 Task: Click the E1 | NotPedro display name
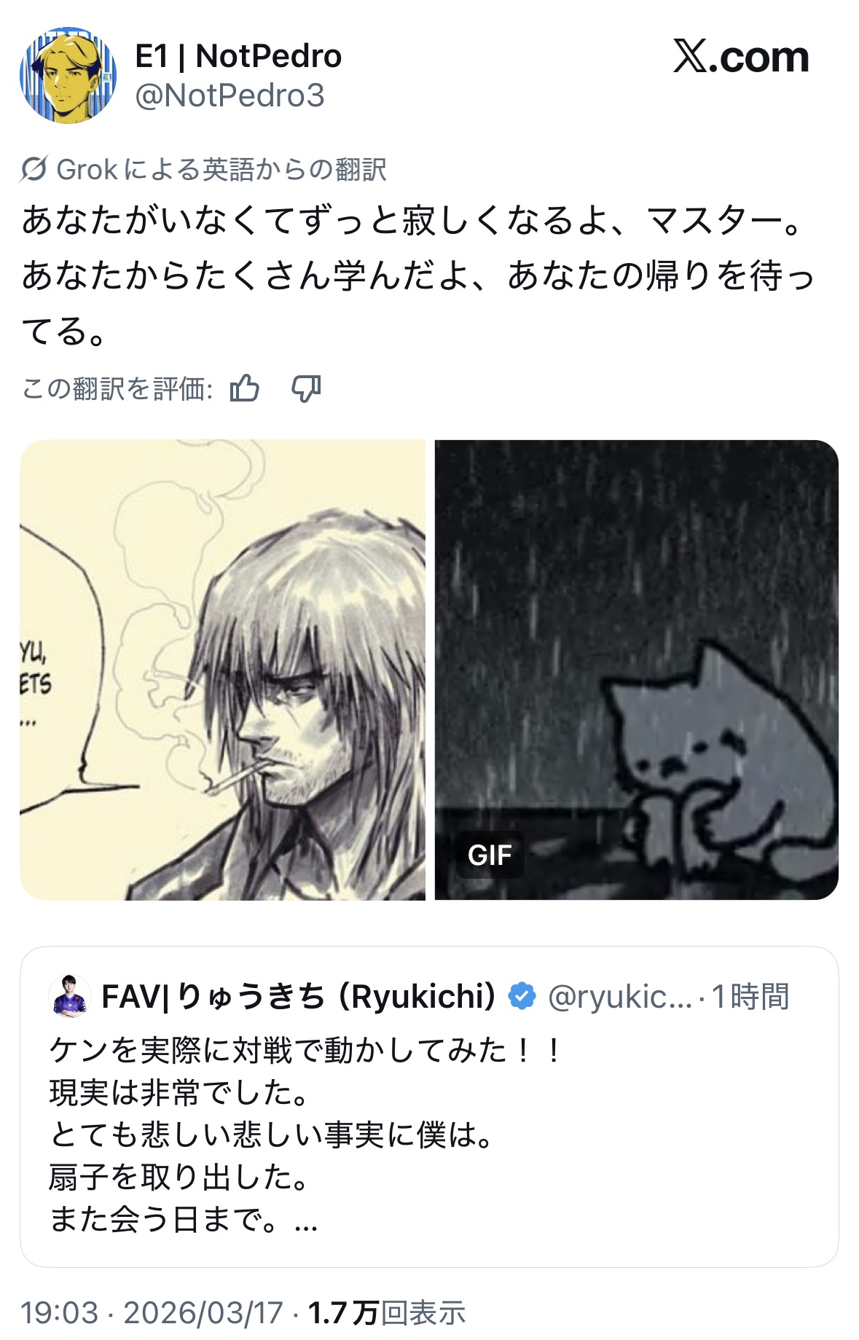pyautogui.click(x=238, y=56)
